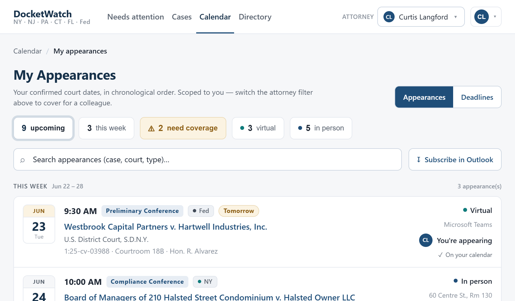Filter by 9 upcoming

43,128
